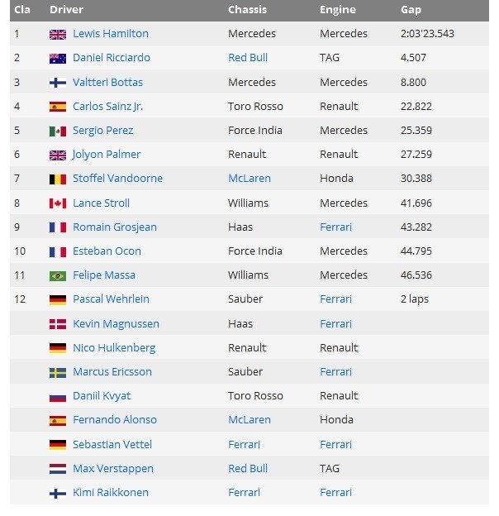Click the Russian flag beside Daniil Kvyat
The image size is (499, 516).
[x=58, y=396]
